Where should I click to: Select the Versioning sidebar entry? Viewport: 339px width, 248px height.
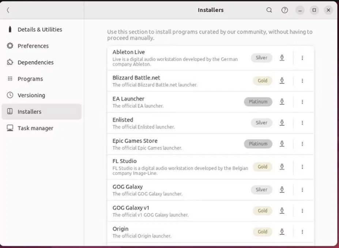coord(31,95)
